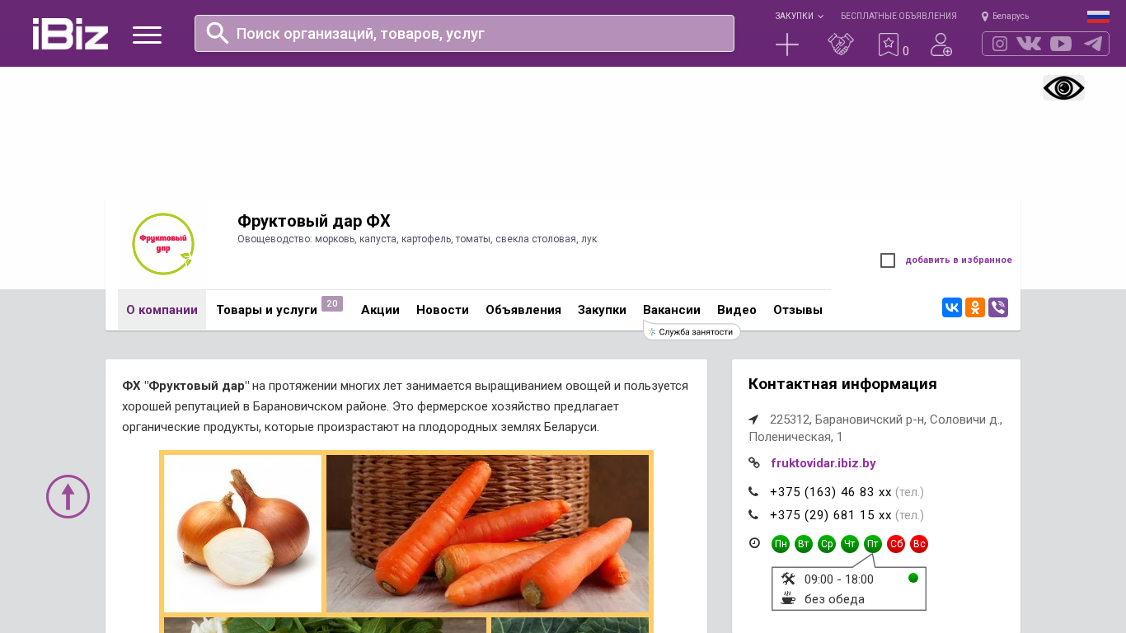
Task: Open Бесплатные объявления link
Action: pos(898,16)
